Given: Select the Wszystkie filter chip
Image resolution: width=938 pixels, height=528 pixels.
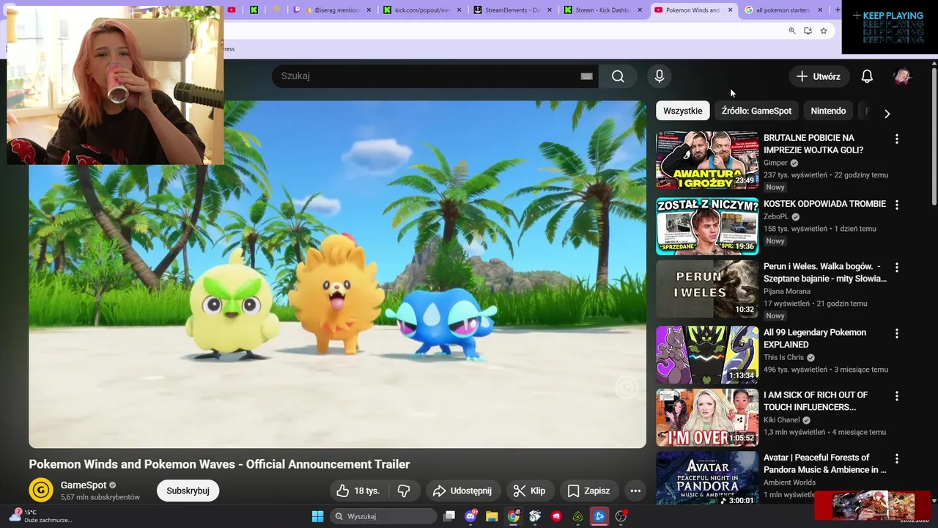Looking at the screenshot, I should [682, 111].
